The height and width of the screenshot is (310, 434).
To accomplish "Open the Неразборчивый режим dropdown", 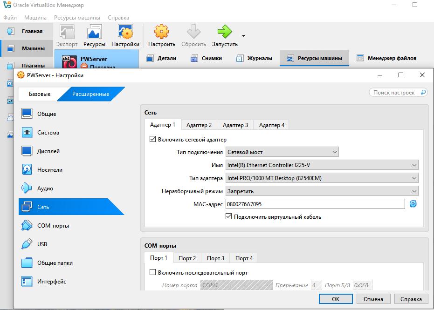I will tap(322, 191).
